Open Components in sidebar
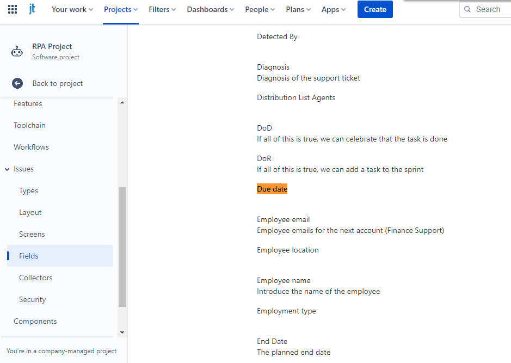This screenshot has height=363, width=511. coord(35,321)
